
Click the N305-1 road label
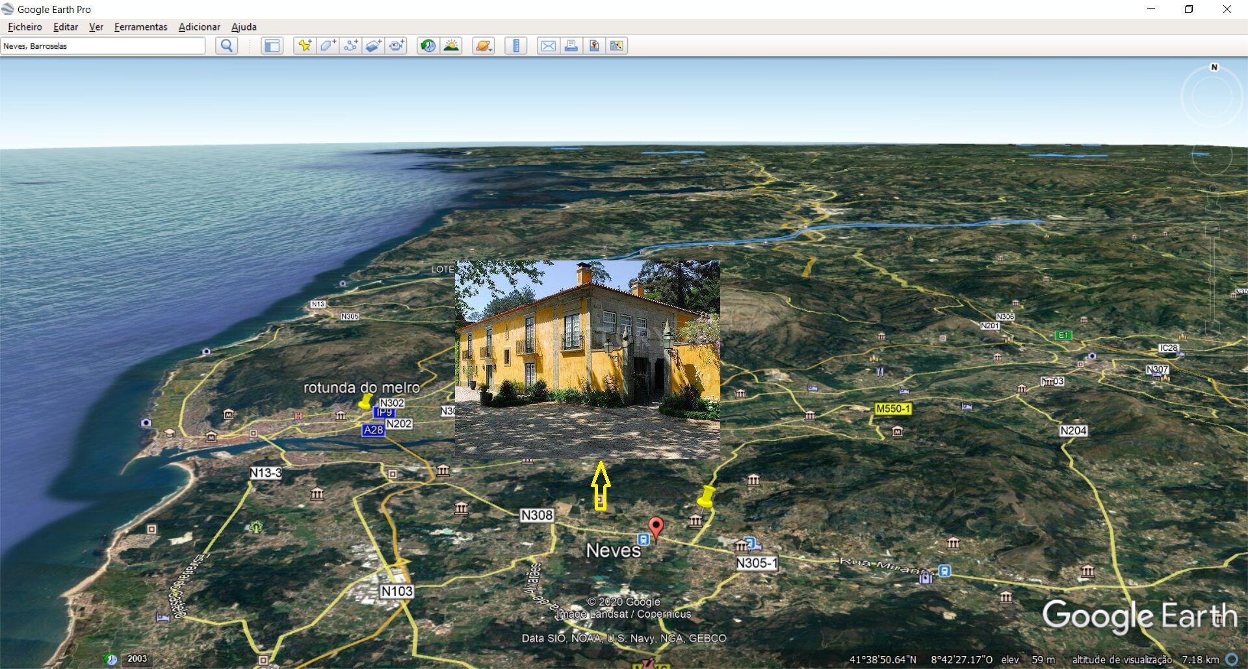point(756,563)
